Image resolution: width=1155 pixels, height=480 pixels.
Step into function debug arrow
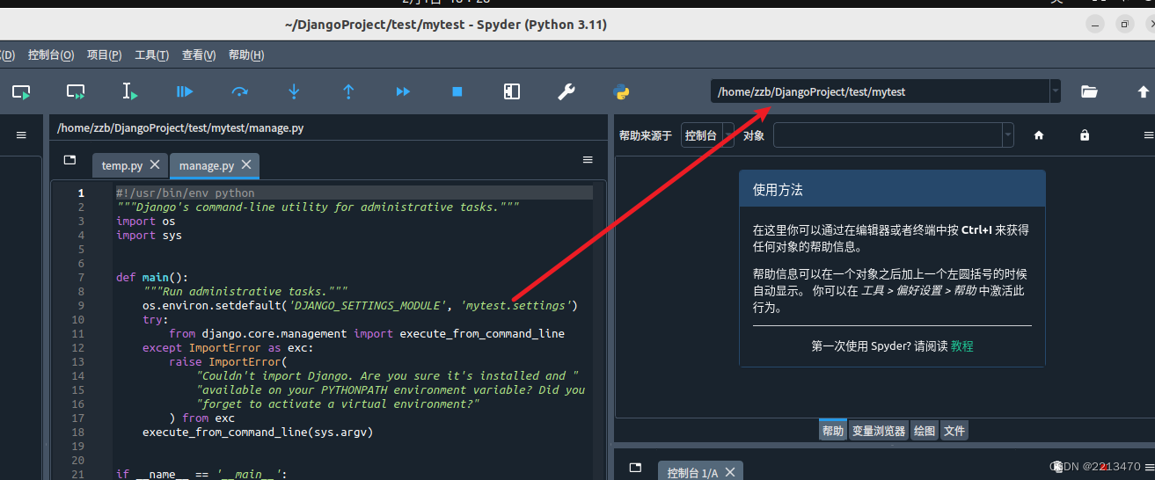[294, 91]
